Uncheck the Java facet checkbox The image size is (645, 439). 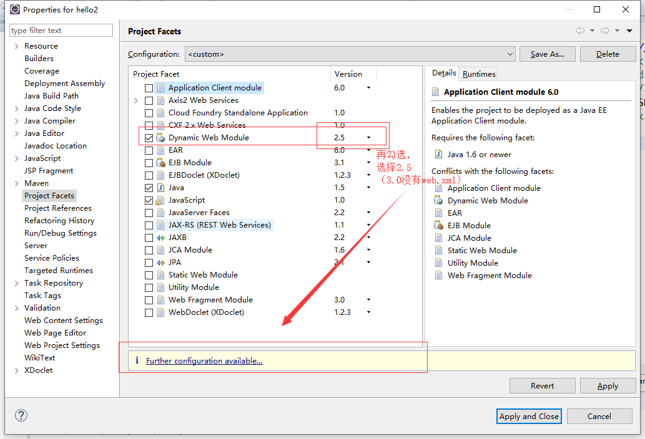(149, 188)
